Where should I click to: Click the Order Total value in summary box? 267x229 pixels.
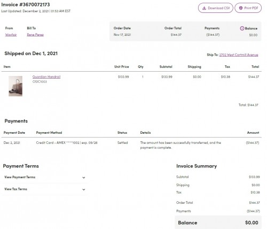tap(176, 35)
